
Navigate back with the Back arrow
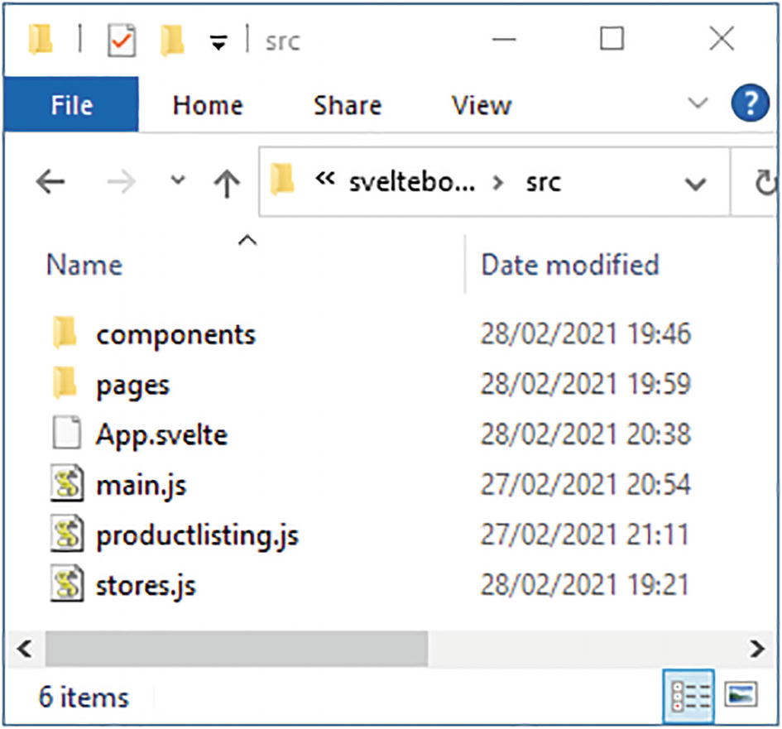point(51,183)
